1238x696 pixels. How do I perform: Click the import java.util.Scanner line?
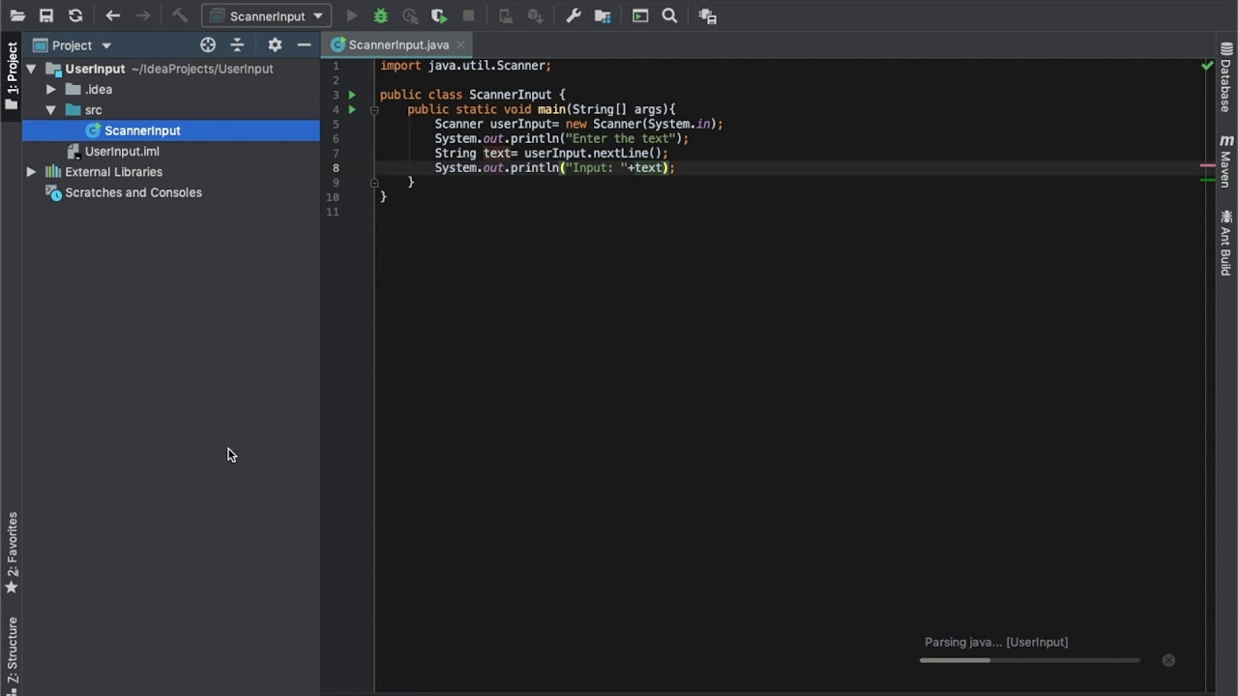click(465, 66)
